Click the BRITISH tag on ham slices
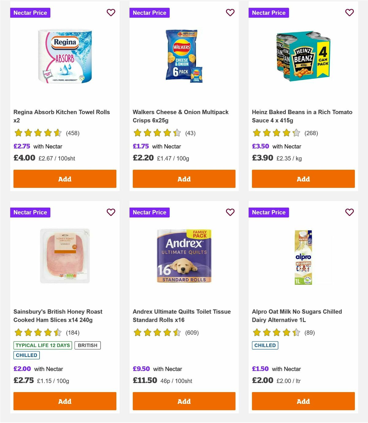The height and width of the screenshot is (423, 368). pyautogui.click(x=87, y=345)
